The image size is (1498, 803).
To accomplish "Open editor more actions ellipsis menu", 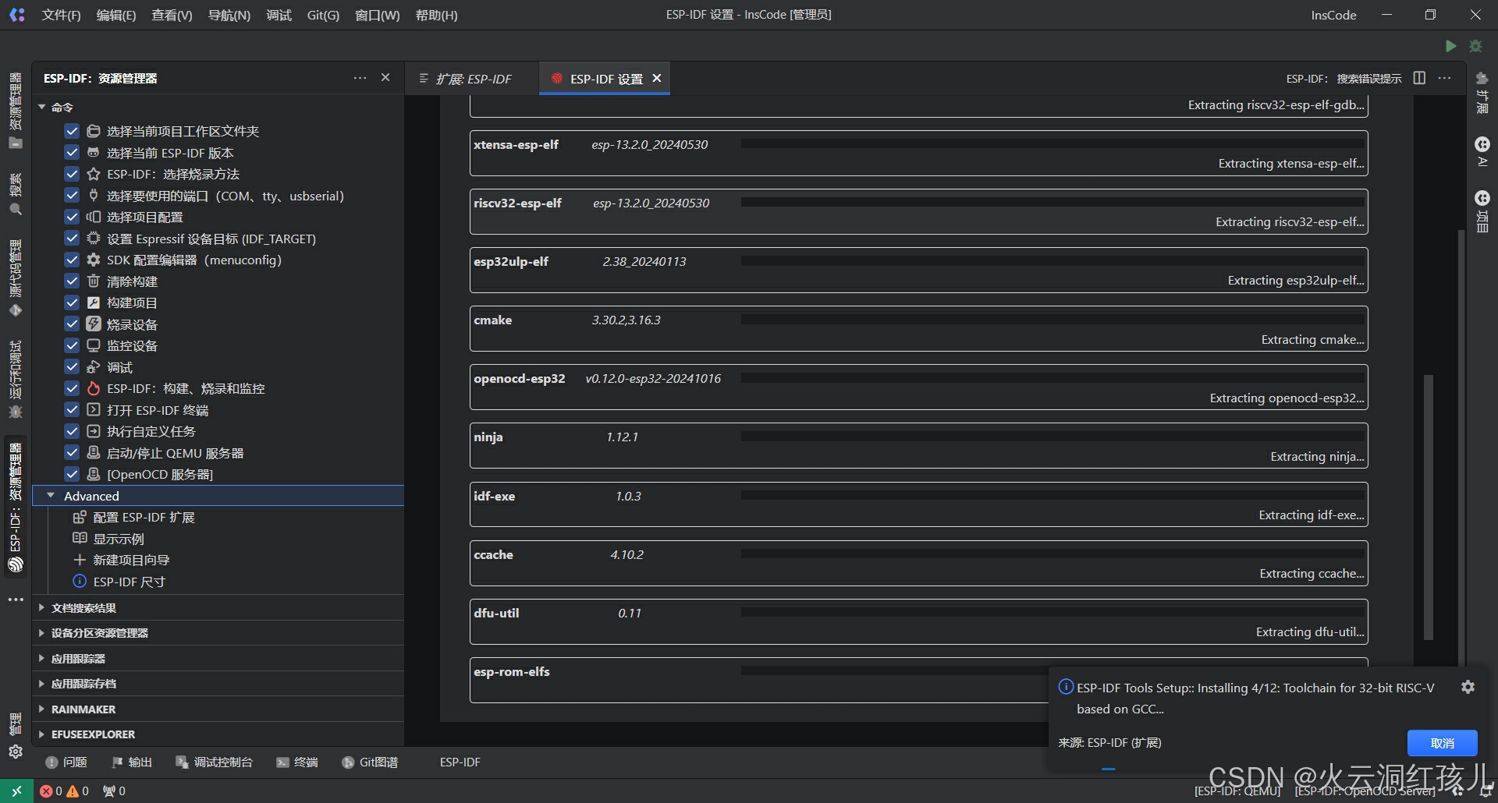I will (1445, 78).
